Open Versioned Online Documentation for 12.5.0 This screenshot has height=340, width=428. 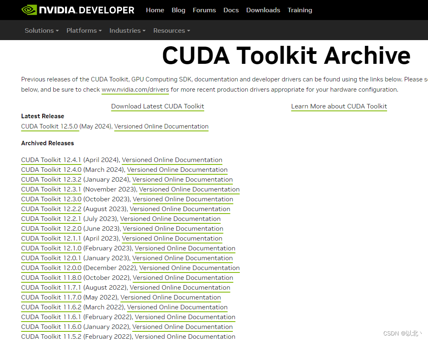[161, 126]
